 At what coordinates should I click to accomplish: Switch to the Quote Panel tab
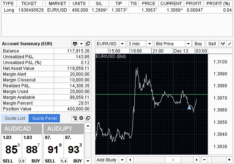(44, 118)
